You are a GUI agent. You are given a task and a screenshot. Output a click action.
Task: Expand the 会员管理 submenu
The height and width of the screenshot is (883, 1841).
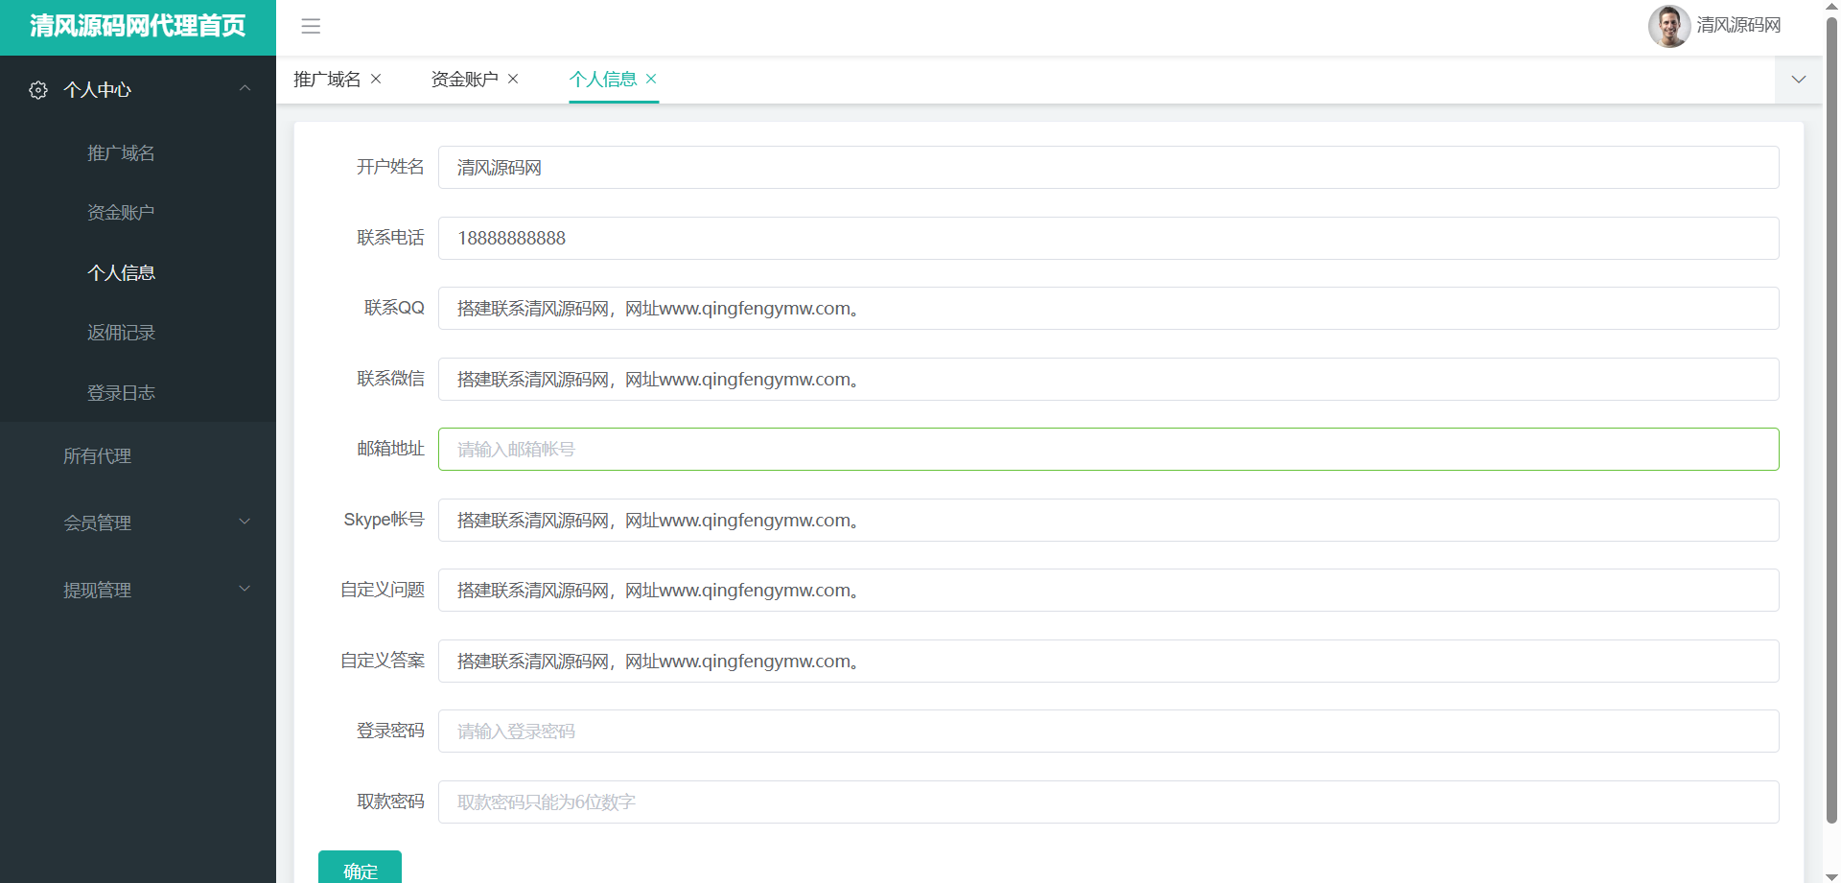245,522
